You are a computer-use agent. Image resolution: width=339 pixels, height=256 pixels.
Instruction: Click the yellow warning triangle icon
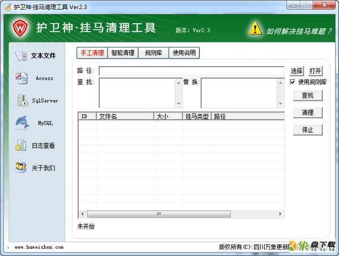point(255,28)
